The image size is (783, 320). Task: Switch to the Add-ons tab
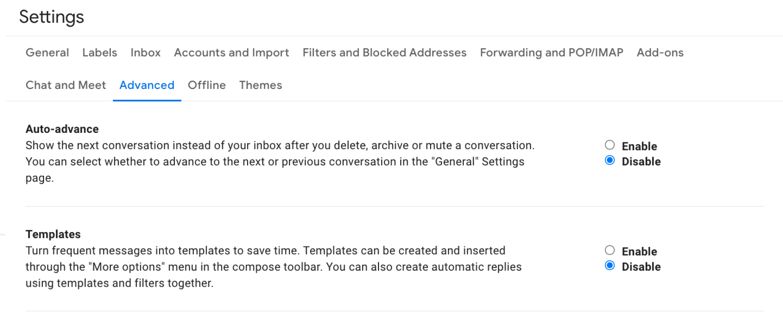(x=660, y=52)
